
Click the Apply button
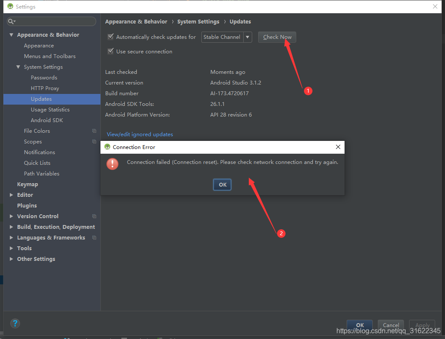pyautogui.click(x=422, y=325)
